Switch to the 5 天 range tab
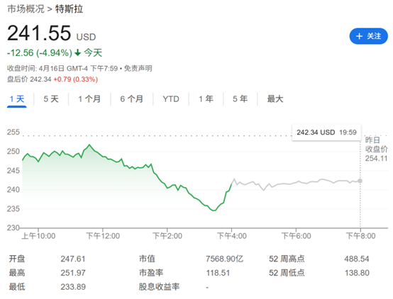Screen dimensions: 393x299 point(51,99)
